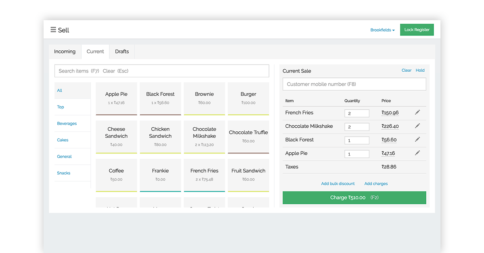Click the Current Sale heading
This screenshot has width=484, height=253.
(x=297, y=71)
